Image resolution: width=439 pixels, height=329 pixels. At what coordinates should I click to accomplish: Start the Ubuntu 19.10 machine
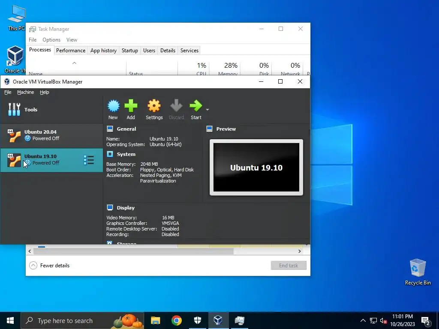tap(195, 109)
